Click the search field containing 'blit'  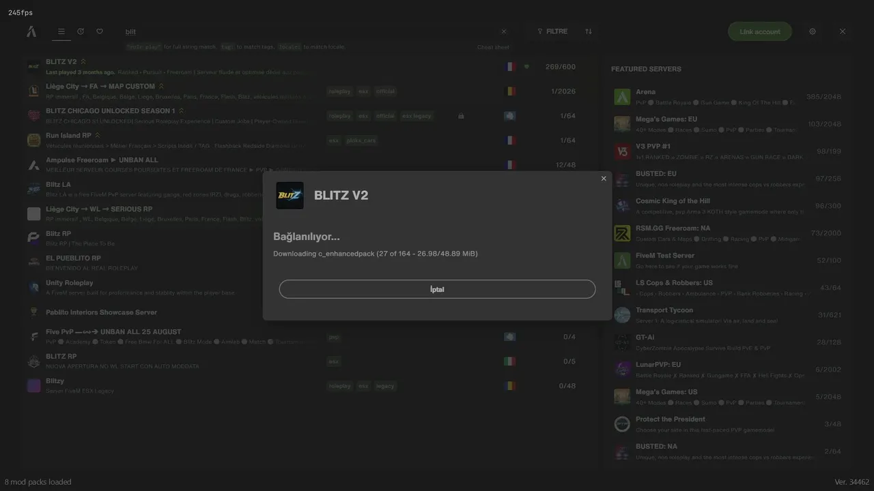tap(311, 31)
